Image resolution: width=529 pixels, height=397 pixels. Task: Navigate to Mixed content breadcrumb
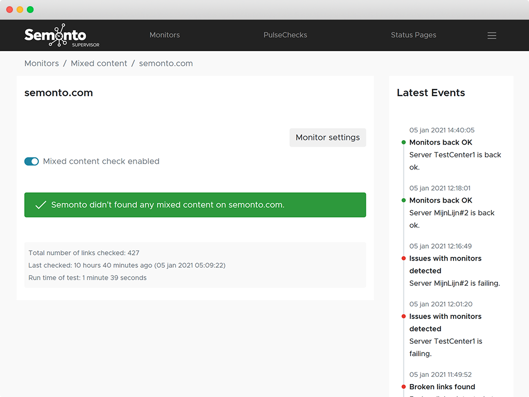click(x=99, y=64)
